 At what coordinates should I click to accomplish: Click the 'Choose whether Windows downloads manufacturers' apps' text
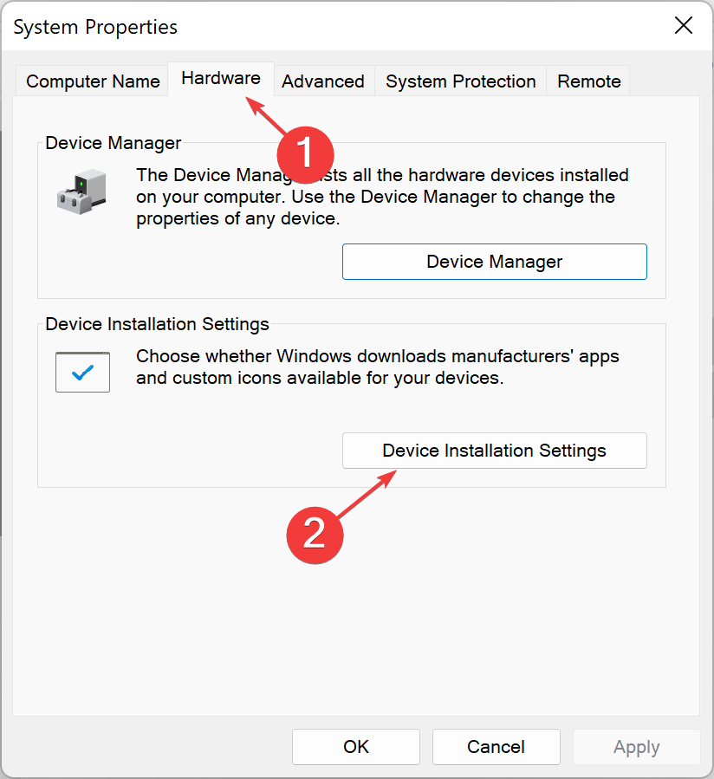coord(378,356)
